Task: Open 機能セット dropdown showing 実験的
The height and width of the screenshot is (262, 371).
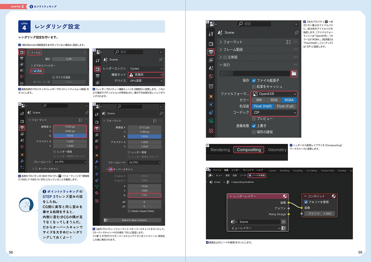Action: 146,75
